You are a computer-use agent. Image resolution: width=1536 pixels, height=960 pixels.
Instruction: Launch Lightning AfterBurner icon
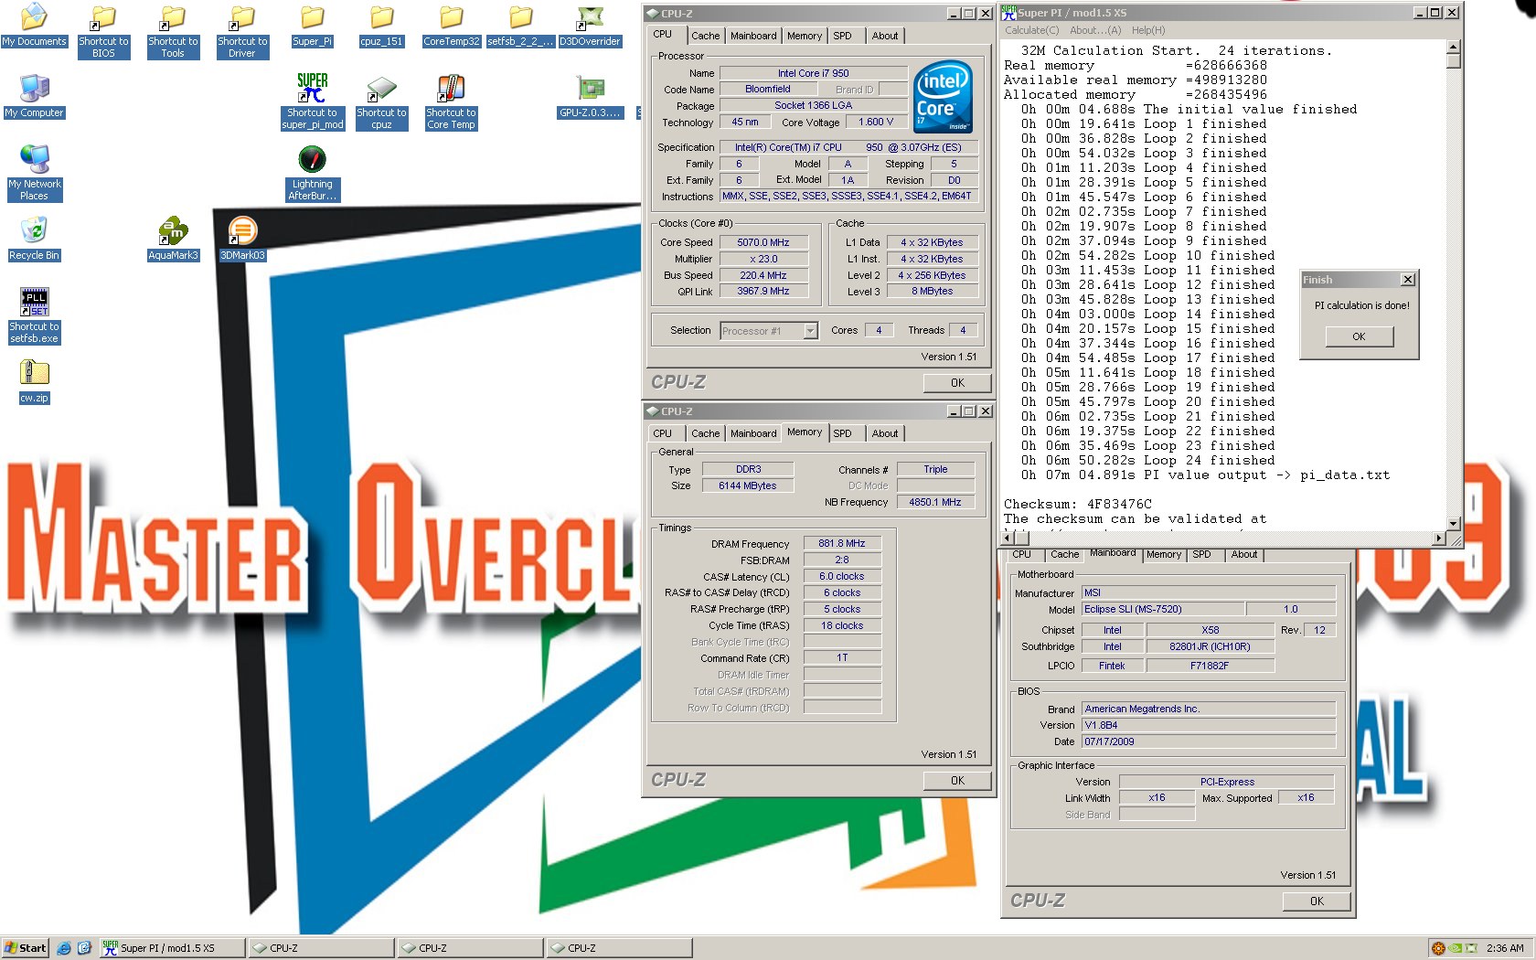(312, 173)
